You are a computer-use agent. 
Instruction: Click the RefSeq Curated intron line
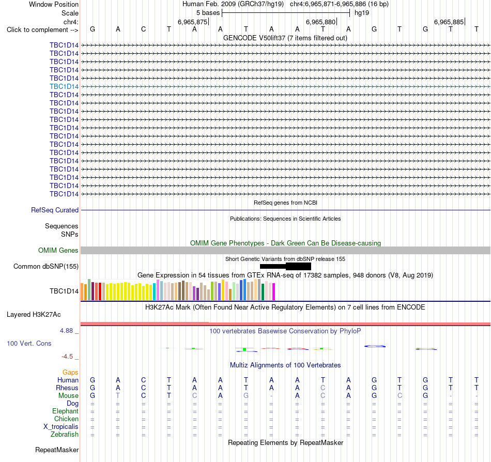click(285, 210)
